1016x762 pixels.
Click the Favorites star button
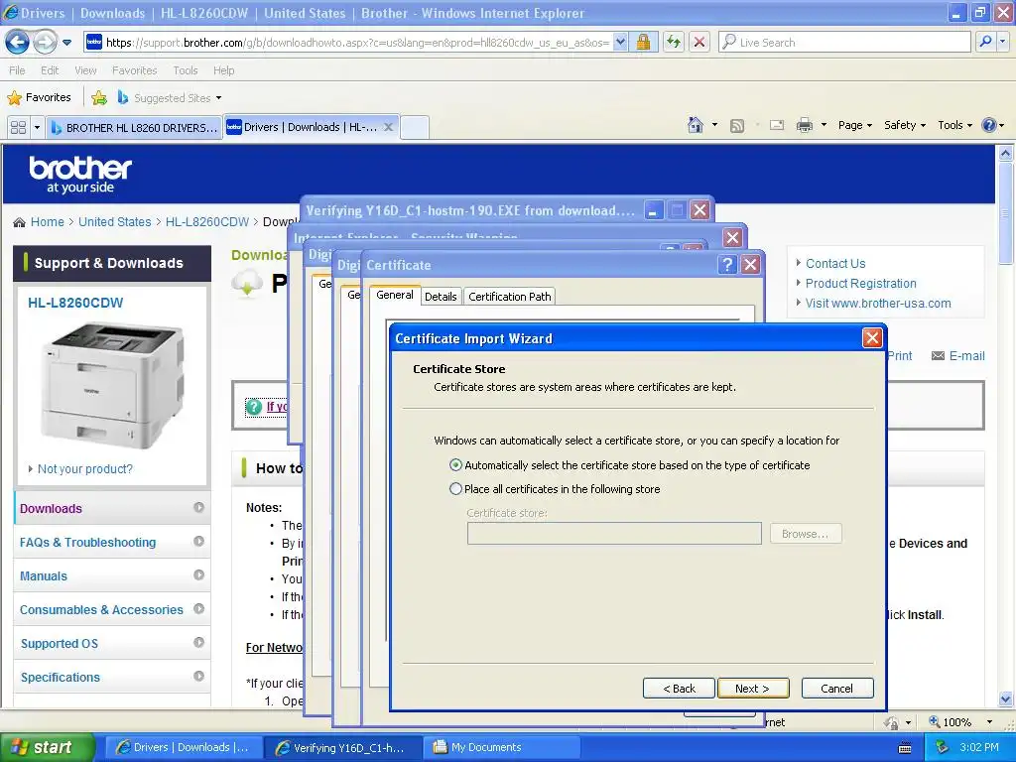tap(39, 98)
